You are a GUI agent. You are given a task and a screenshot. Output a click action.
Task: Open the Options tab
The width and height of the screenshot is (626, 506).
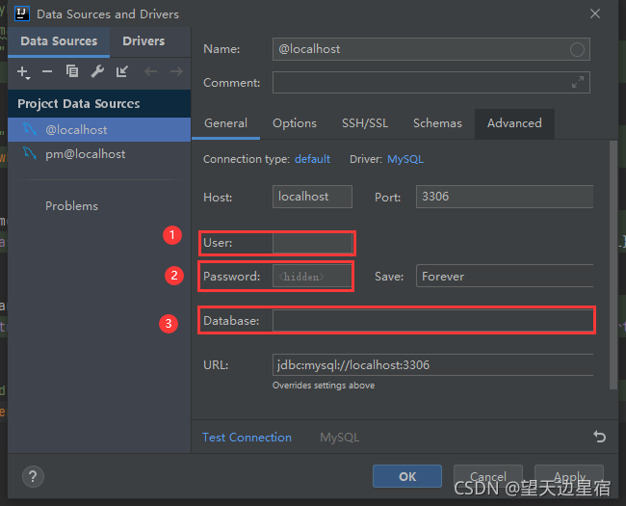click(x=295, y=123)
